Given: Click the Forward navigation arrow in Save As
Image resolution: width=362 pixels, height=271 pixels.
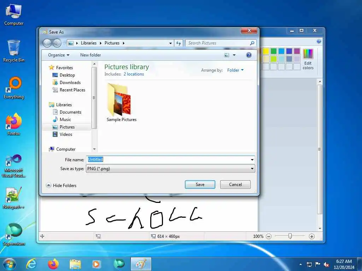Looking at the screenshot, I should coord(57,43).
